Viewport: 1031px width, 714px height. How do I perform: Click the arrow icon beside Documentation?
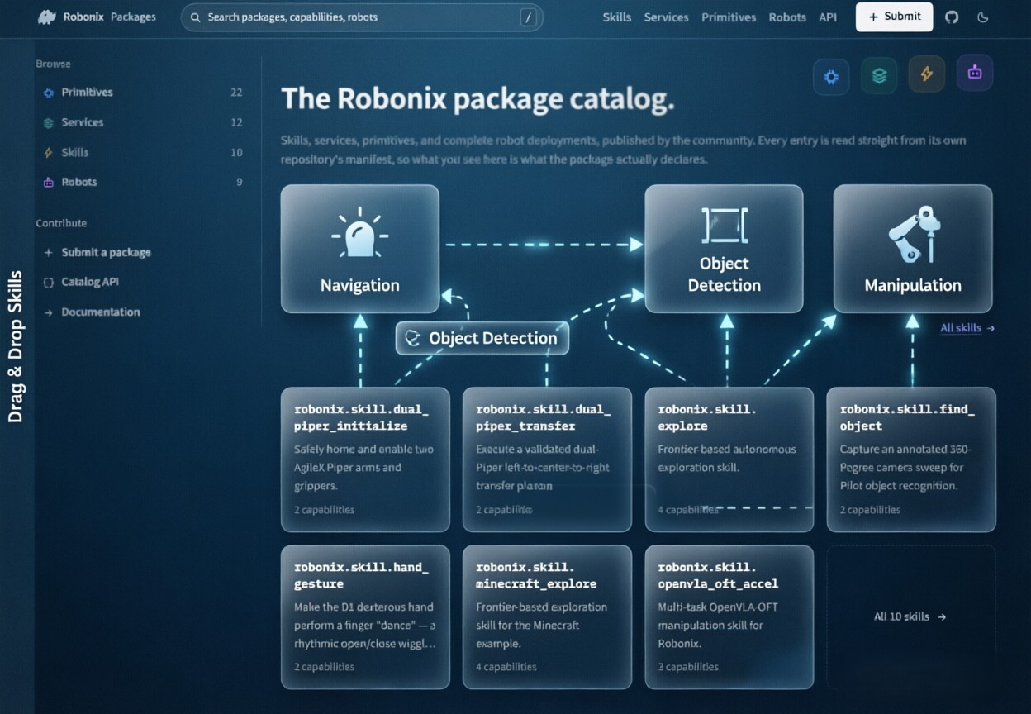(x=48, y=312)
